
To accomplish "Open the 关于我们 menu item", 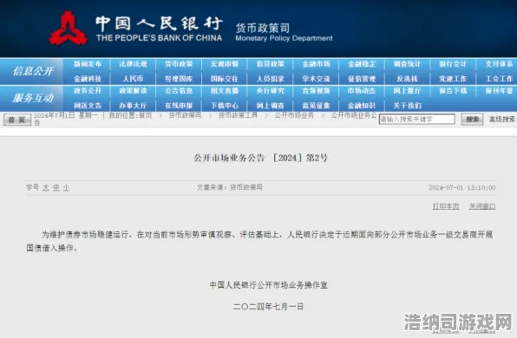I will 407,106.
